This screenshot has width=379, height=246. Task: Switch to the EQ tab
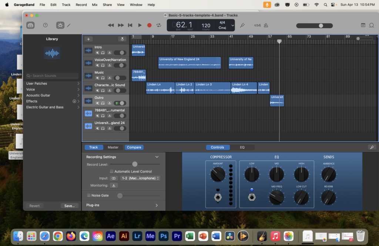pos(242,147)
